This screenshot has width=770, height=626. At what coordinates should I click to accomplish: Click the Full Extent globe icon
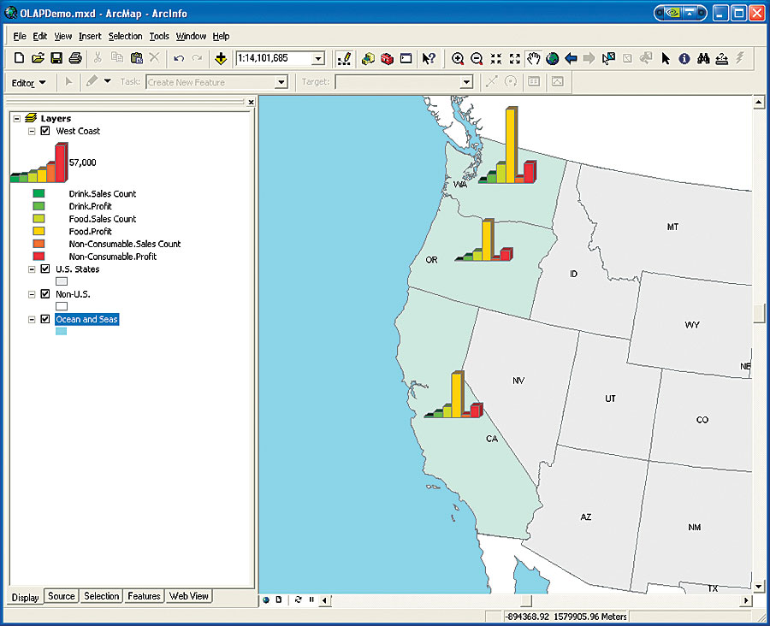coord(553,58)
